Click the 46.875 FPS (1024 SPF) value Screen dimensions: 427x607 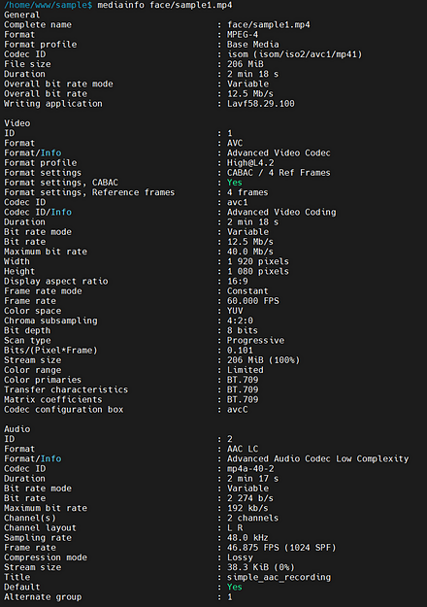[x=281, y=548]
